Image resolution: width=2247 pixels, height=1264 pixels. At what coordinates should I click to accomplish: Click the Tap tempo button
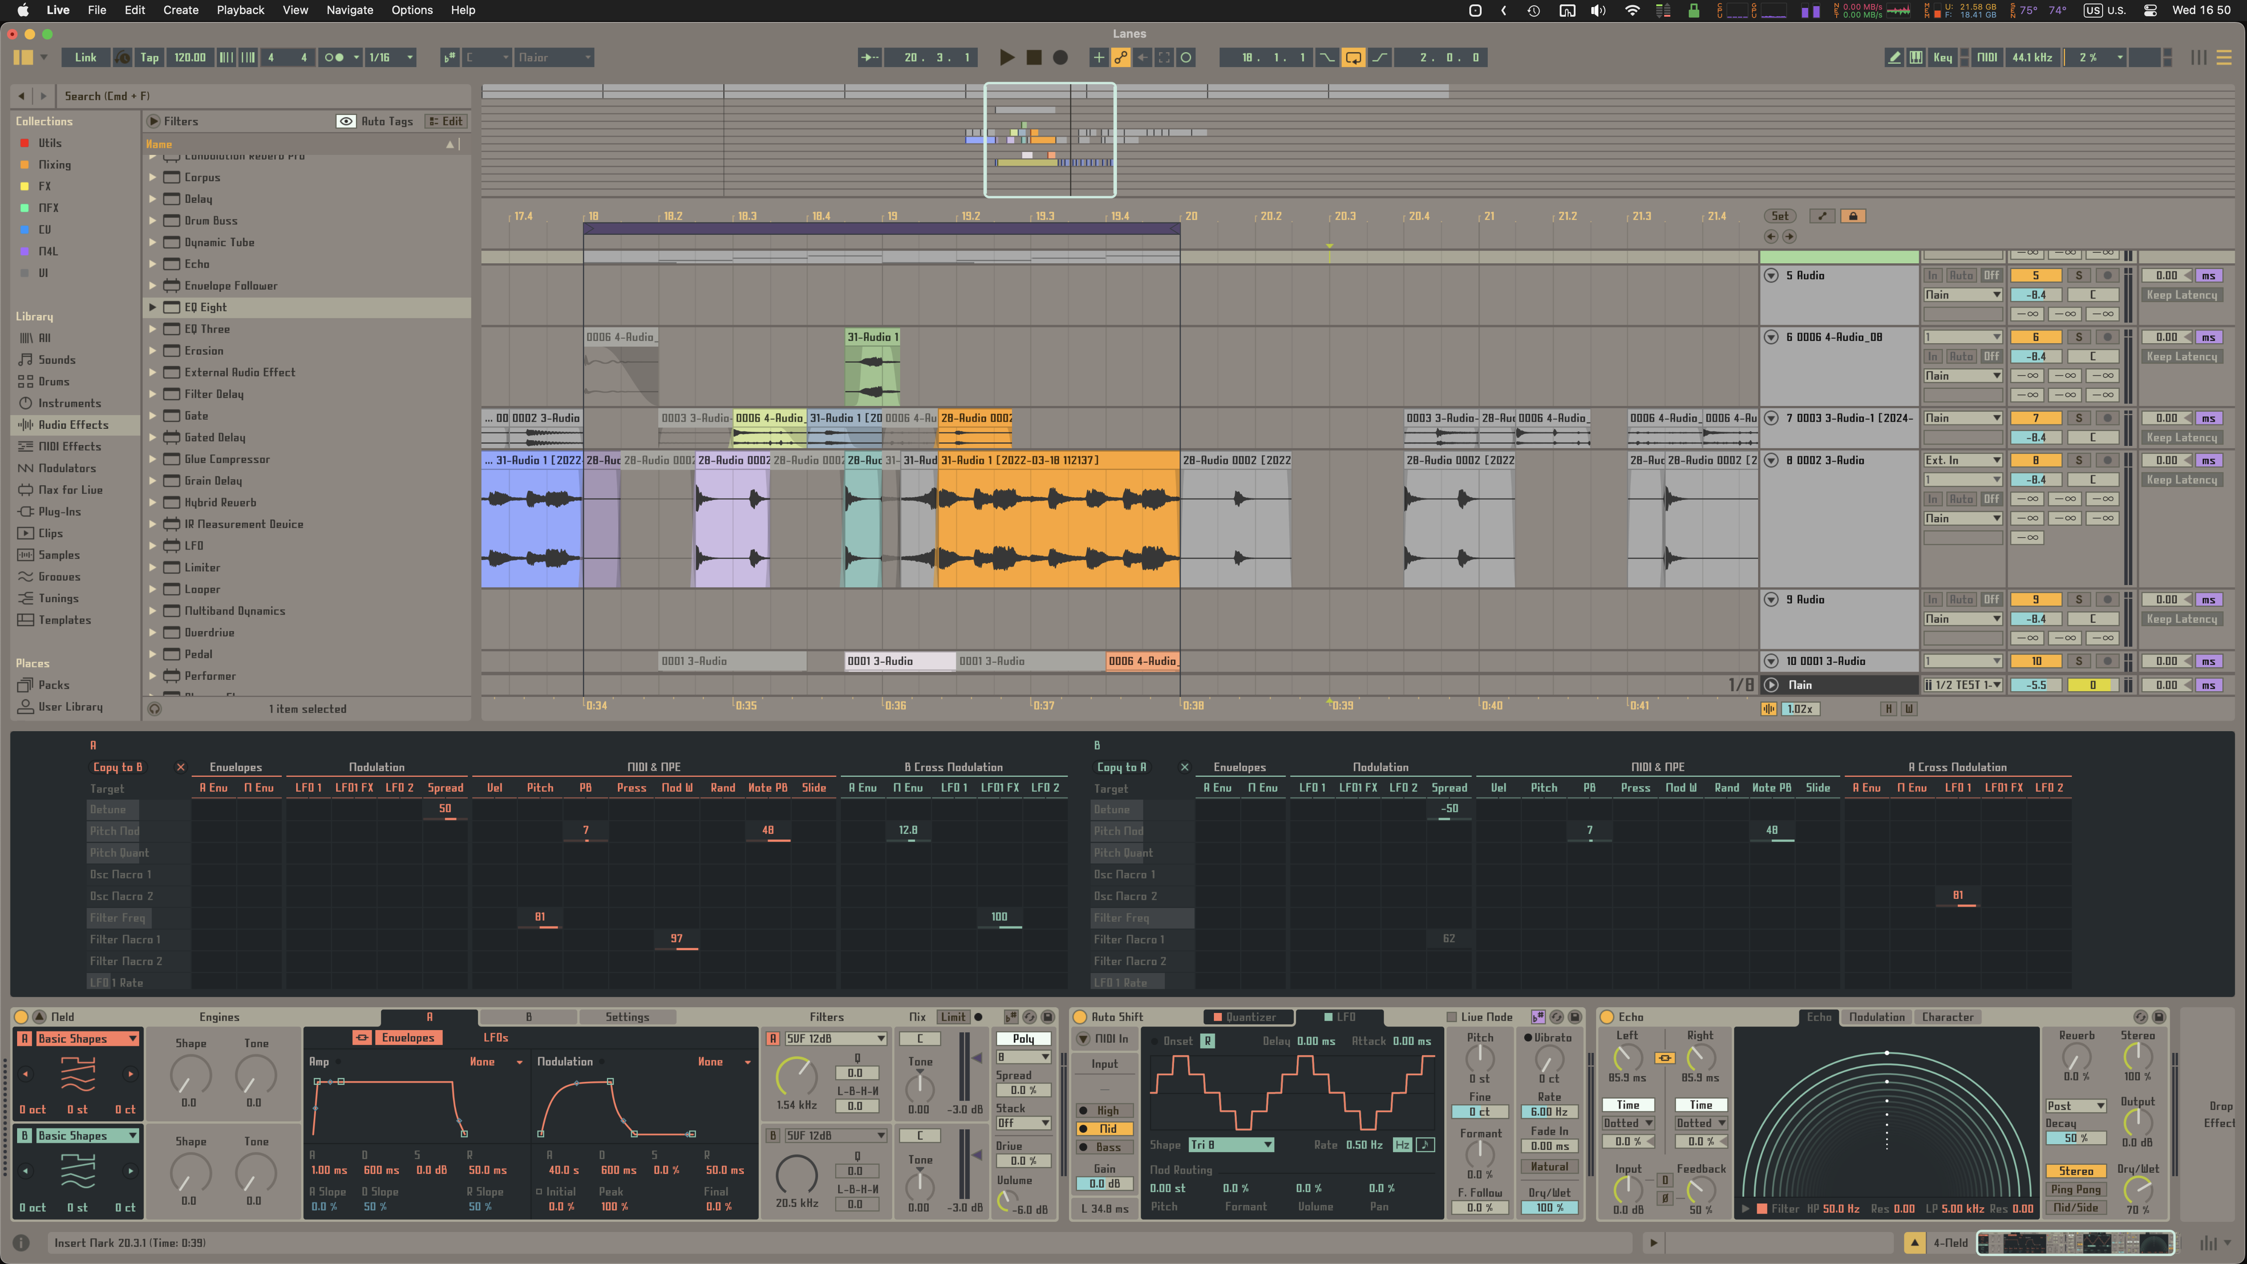click(x=149, y=57)
